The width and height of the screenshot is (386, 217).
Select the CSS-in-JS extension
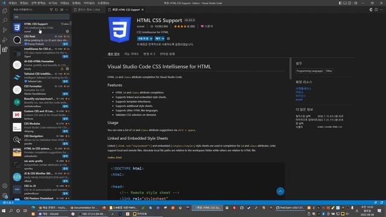[40, 190]
